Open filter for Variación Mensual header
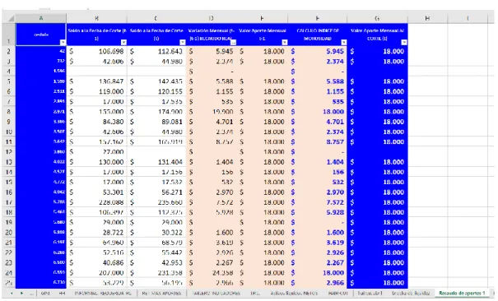The image size is (498, 301). (x=234, y=42)
